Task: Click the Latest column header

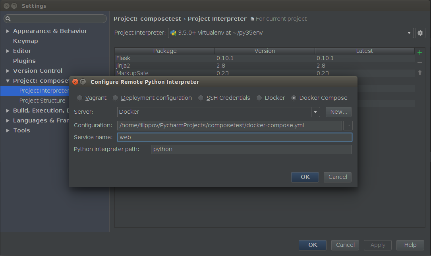Action: [365, 51]
